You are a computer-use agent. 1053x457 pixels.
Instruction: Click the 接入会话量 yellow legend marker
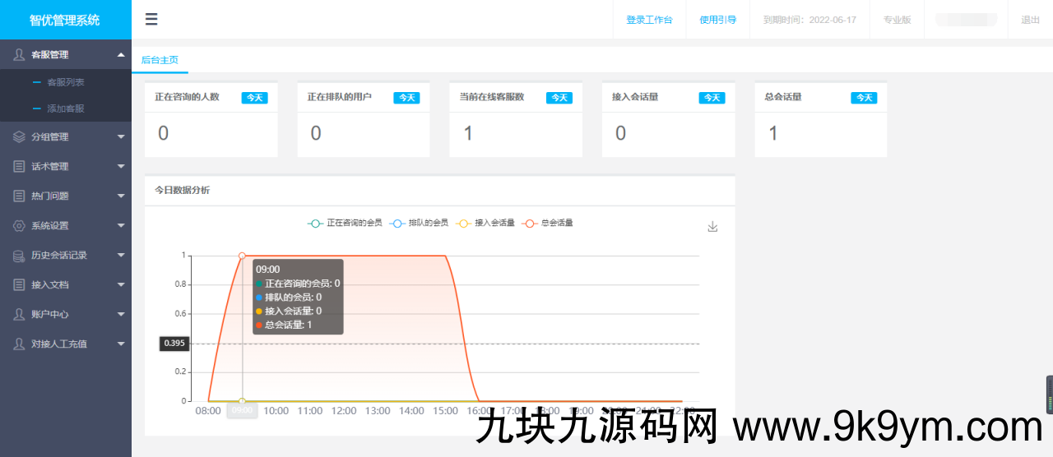(x=464, y=223)
